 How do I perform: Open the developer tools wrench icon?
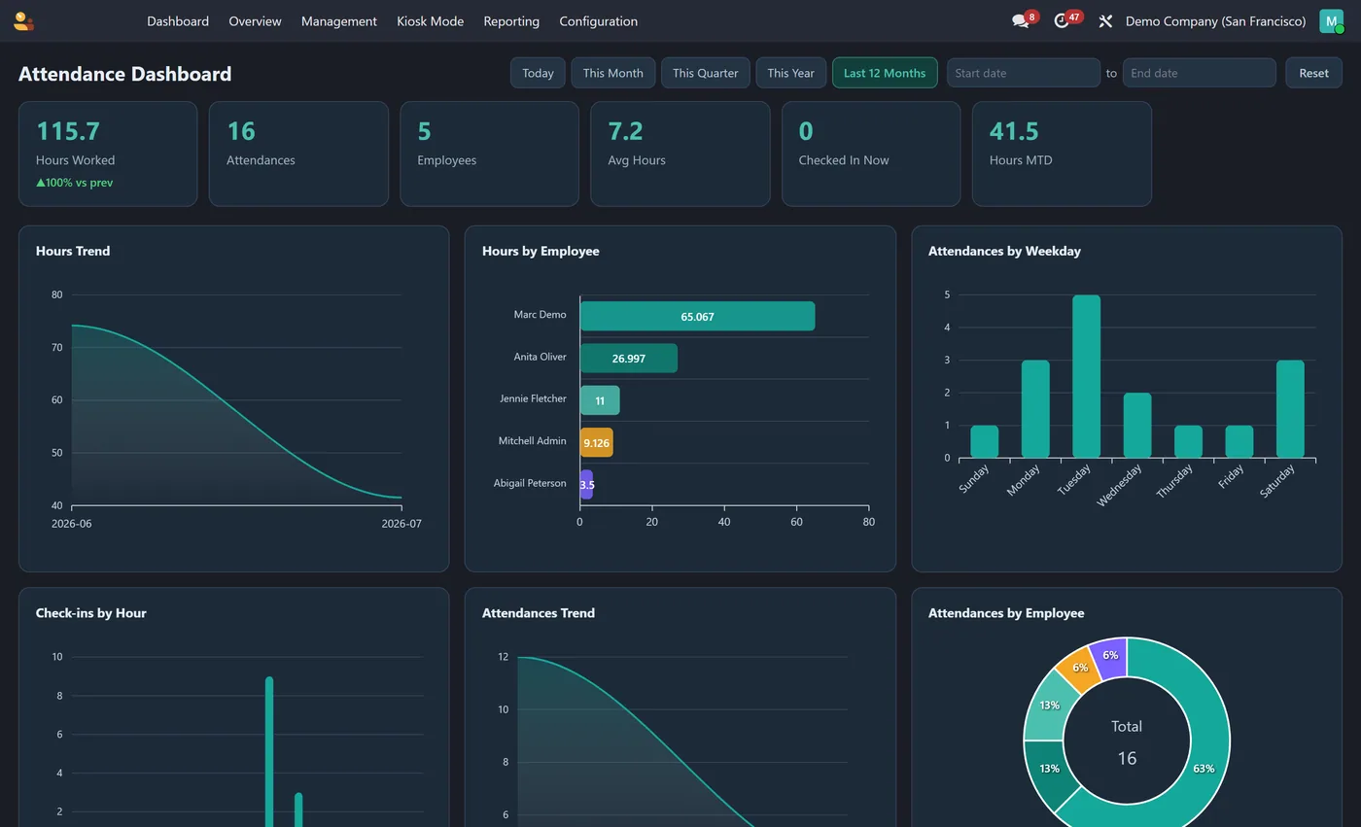[x=1105, y=21]
